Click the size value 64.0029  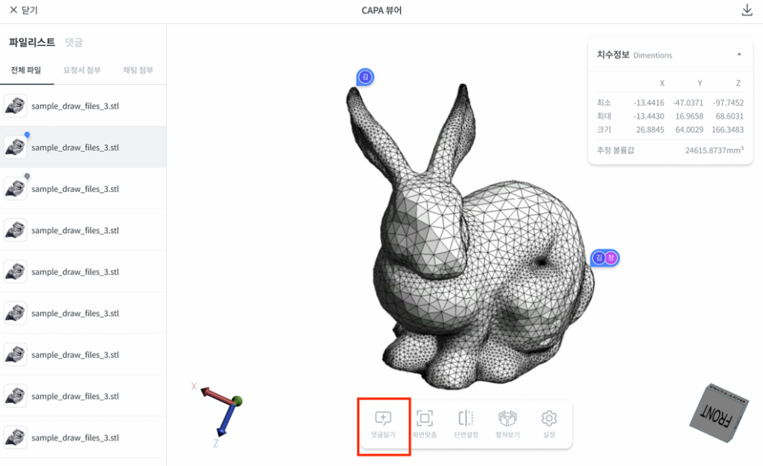coord(689,130)
